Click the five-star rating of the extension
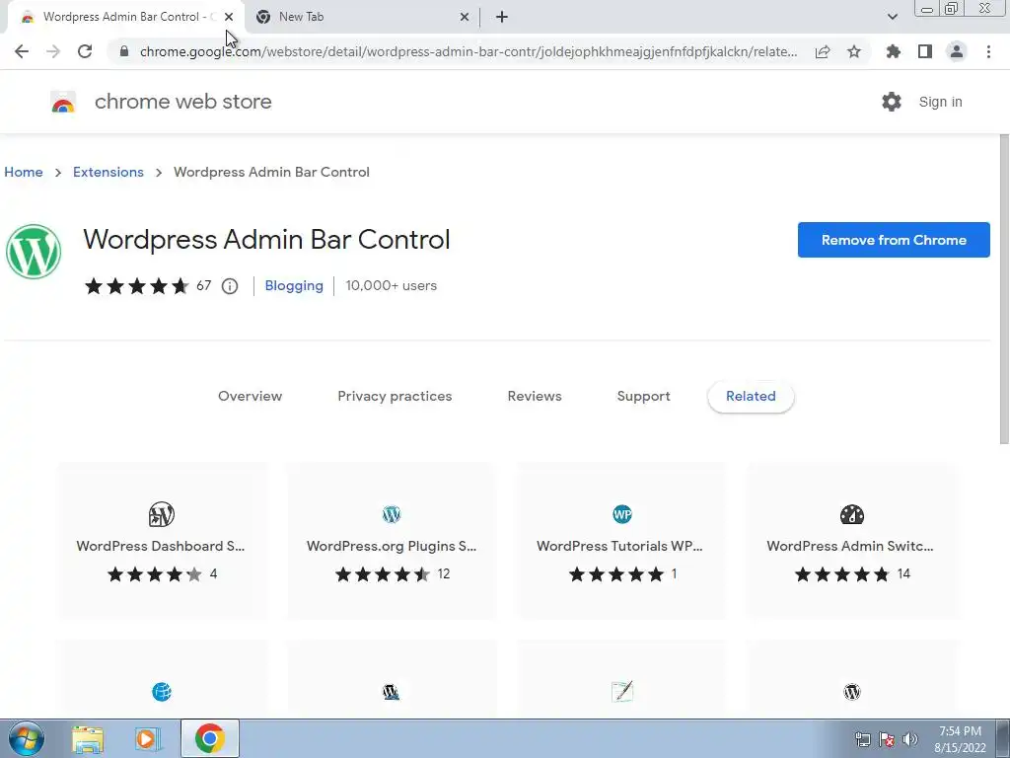Image resolution: width=1010 pixels, height=758 pixels. click(136, 285)
